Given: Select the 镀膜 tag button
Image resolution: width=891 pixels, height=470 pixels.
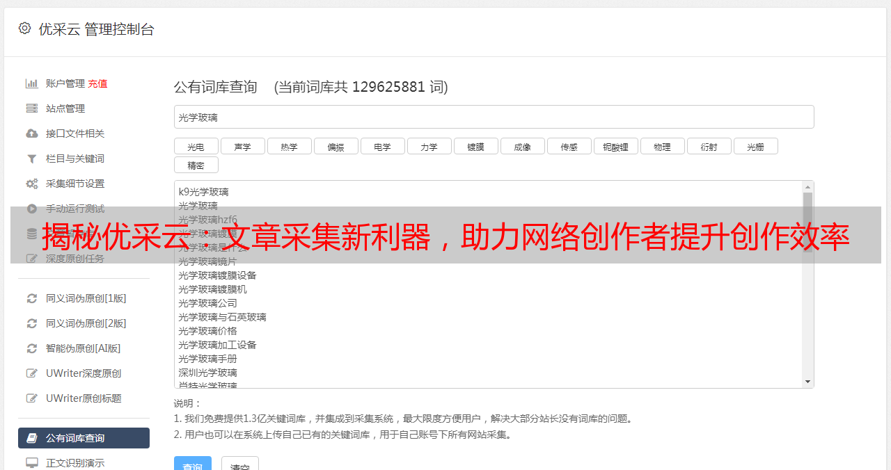Looking at the screenshot, I should 475,146.
